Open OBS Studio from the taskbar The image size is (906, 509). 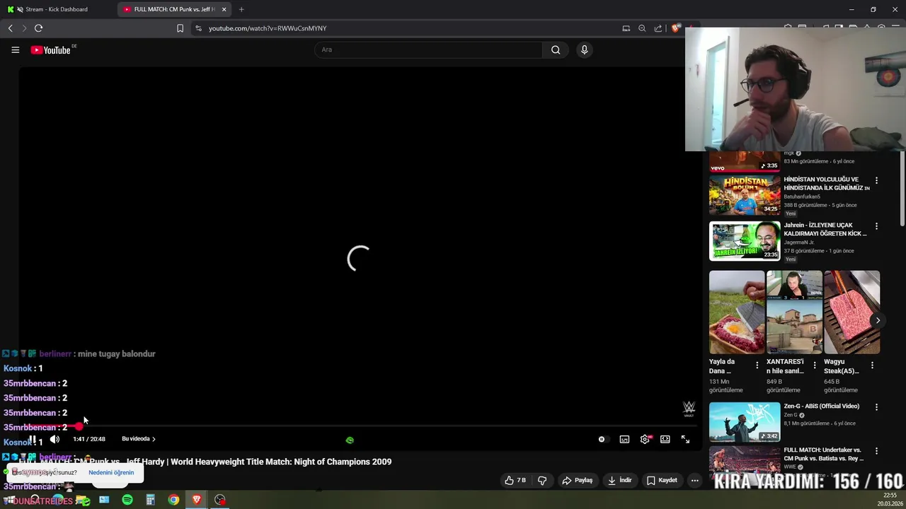220,500
